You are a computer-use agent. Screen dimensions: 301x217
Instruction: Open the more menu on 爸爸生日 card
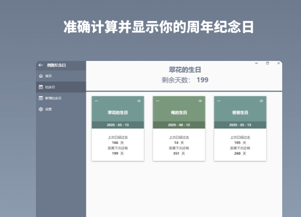(219, 101)
